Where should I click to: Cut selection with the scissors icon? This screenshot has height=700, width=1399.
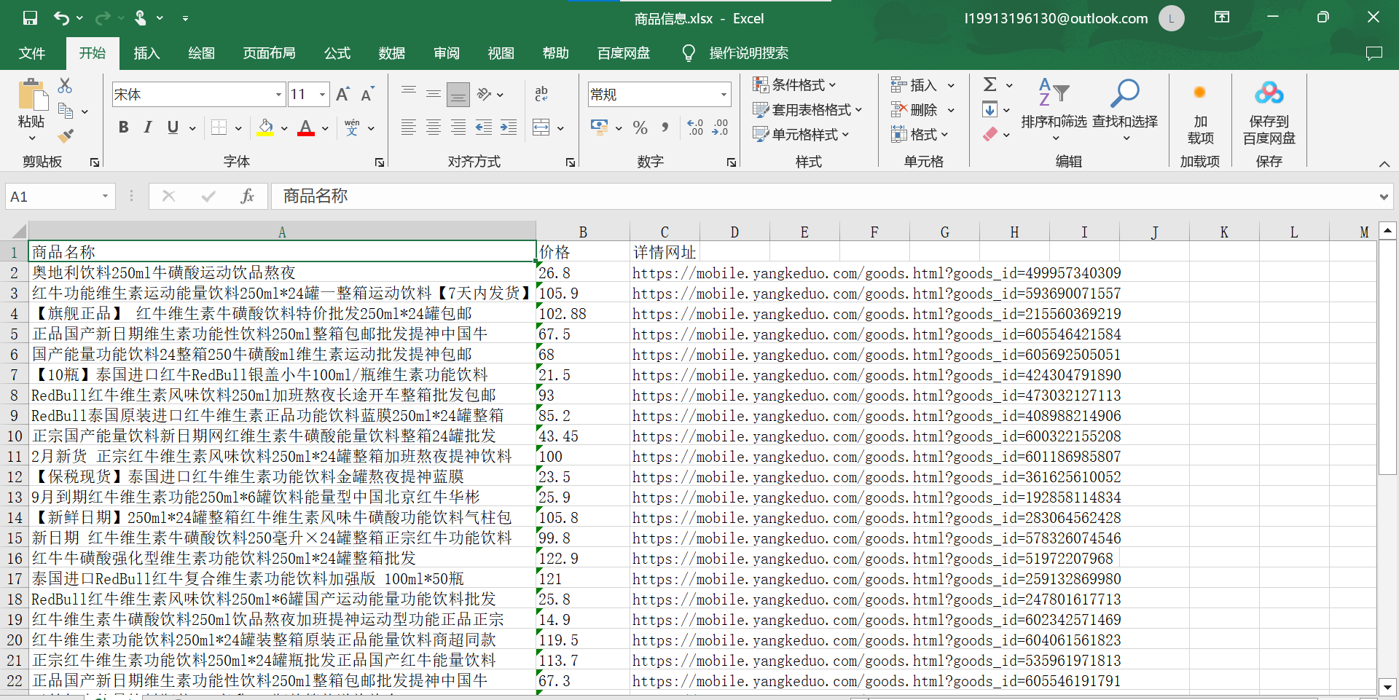point(65,85)
